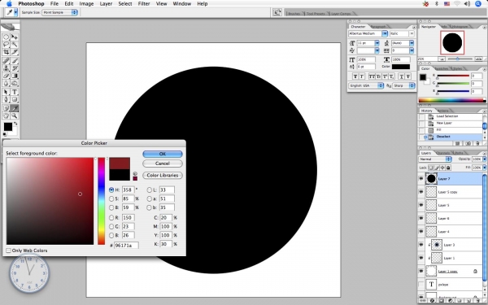Screen dimensions: 488x305
Task: Open the font size dropdown arrow
Action: coord(377,43)
